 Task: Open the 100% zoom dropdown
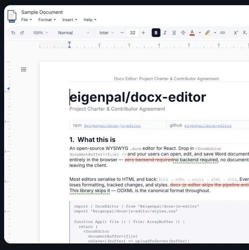tap(40, 33)
